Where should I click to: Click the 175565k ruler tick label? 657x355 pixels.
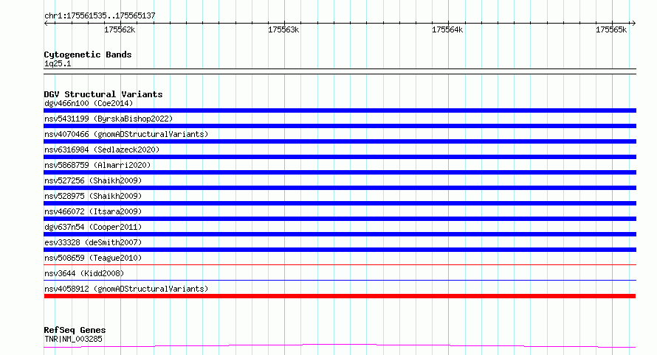tap(611, 29)
